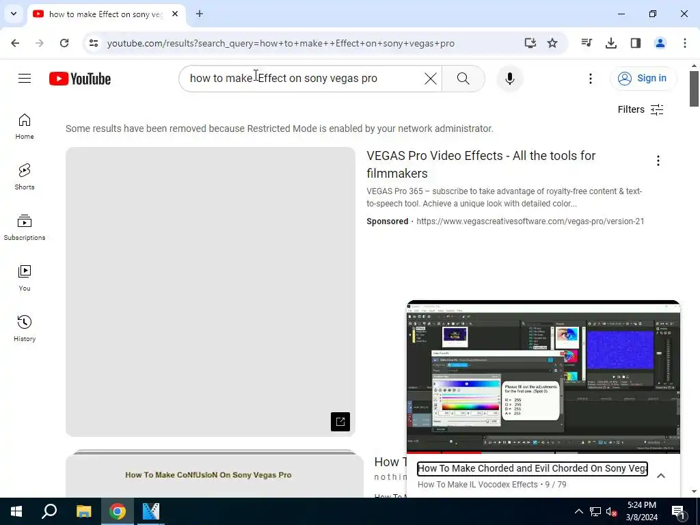The height and width of the screenshot is (525, 700).
Task: Open the CoNfUsIoN On Sony Vegas thumbnail
Action: (215, 474)
